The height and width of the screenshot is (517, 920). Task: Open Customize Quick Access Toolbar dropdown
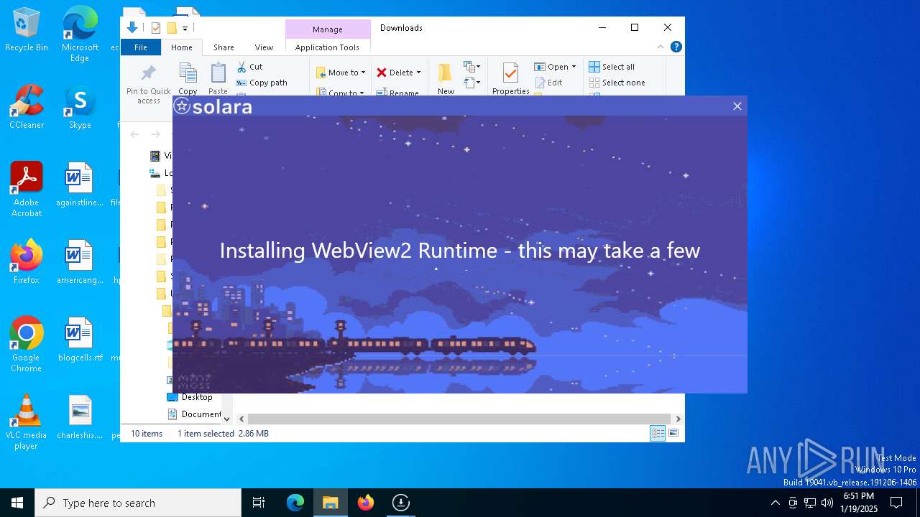click(x=185, y=28)
